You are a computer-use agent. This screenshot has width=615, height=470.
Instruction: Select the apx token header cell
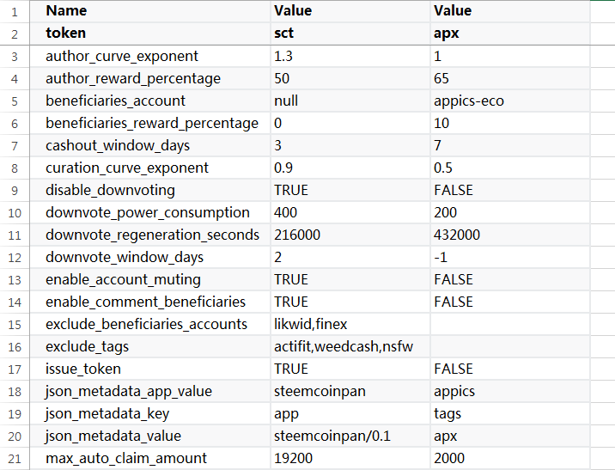click(x=447, y=34)
